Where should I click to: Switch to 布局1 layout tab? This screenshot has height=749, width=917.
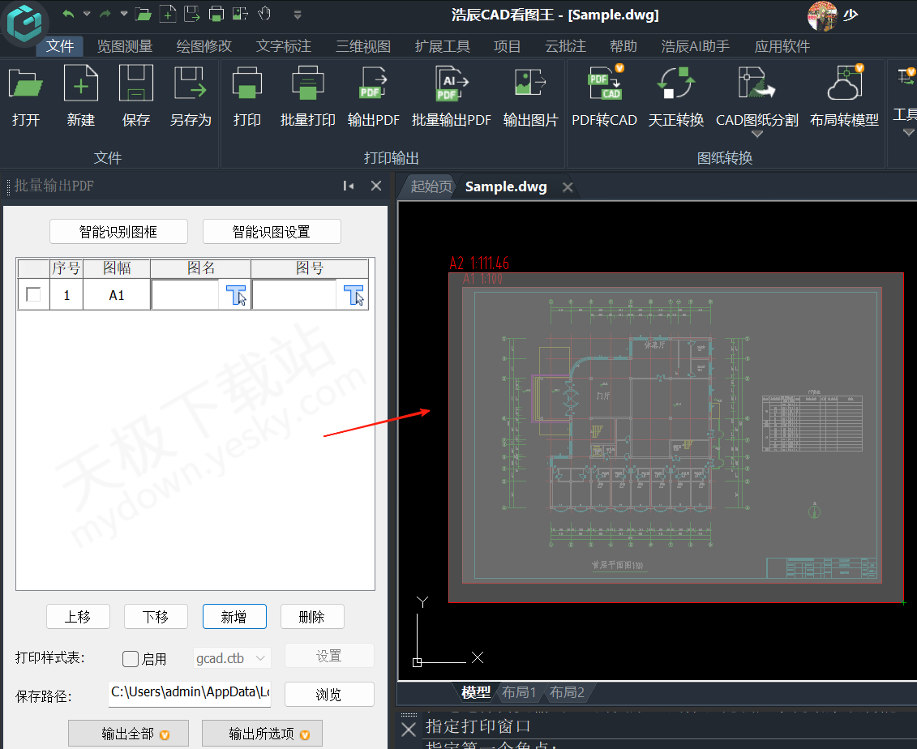[x=519, y=692]
